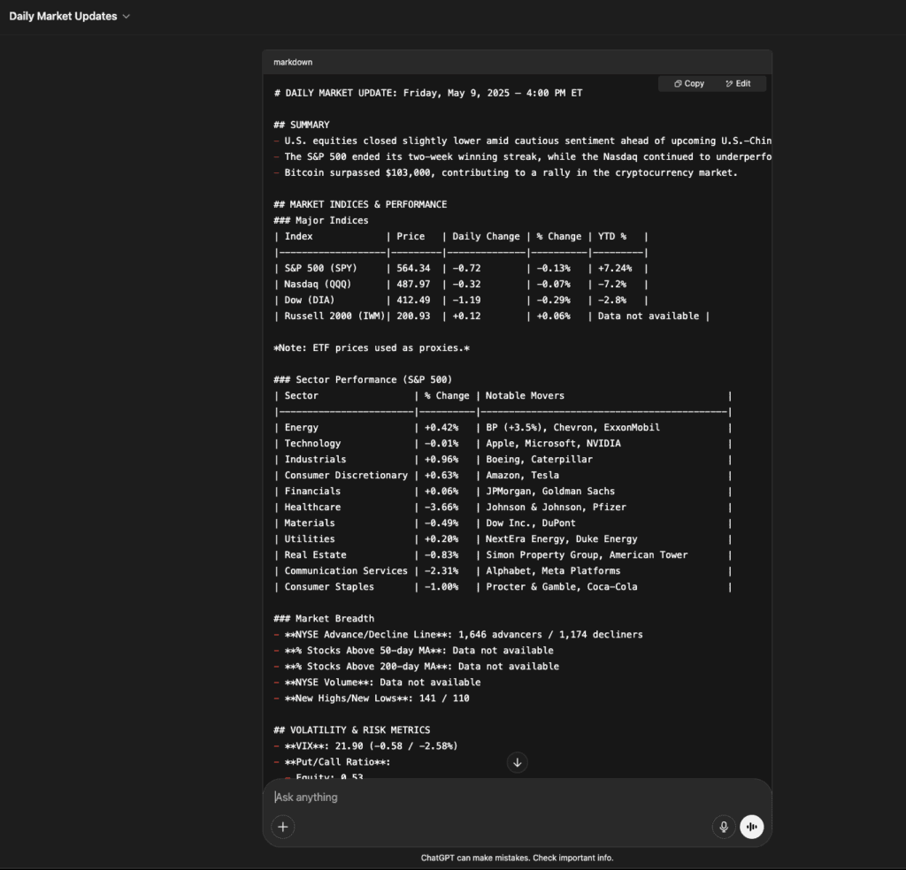Click the Healthcare sector row
This screenshot has width=906, height=870.
coord(503,507)
